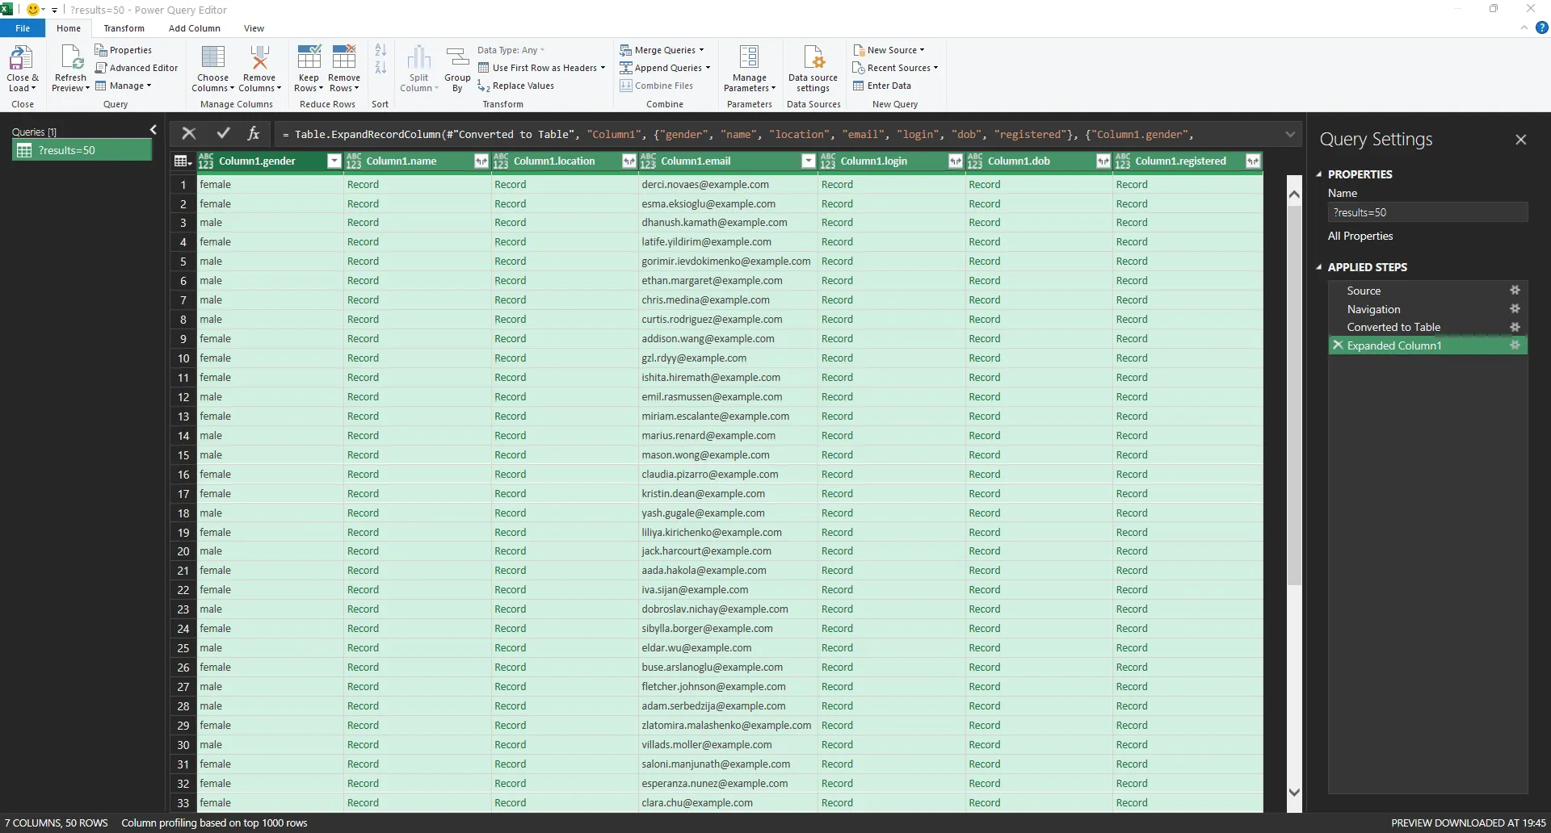1551x833 pixels.
Task: Cancel the formula with the X icon
Action: (189, 134)
